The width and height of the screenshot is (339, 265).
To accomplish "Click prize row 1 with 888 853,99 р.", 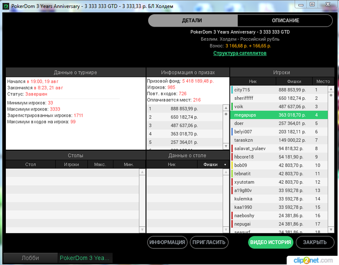I will point(185,109).
